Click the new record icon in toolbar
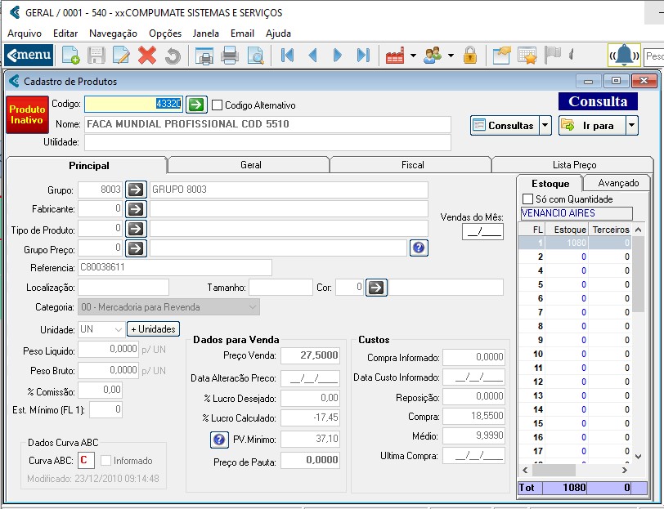 tap(71, 56)
